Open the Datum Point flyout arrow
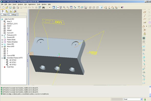The width and height of the screenshot is (151, 101). 147,26
